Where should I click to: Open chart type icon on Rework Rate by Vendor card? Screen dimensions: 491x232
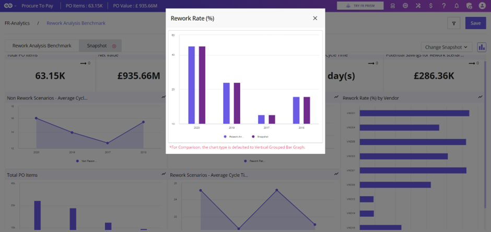coord(481,97)
